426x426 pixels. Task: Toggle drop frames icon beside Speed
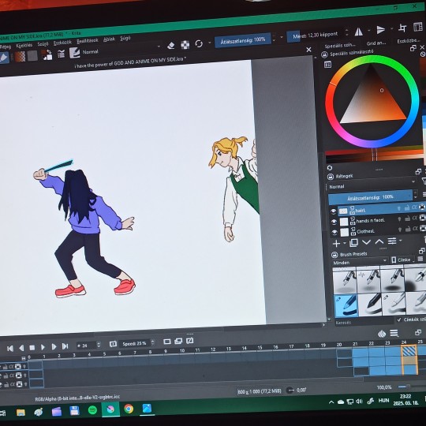pos(113,344)
